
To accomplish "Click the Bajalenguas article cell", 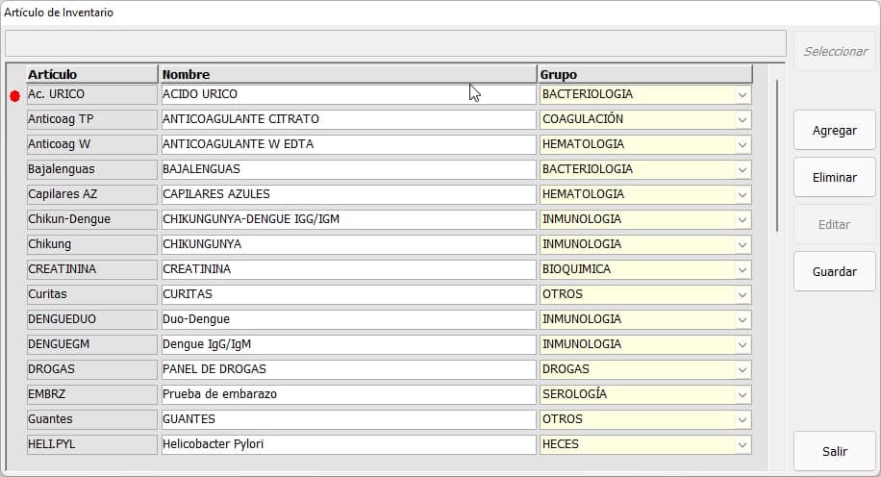I will [92, 169].
